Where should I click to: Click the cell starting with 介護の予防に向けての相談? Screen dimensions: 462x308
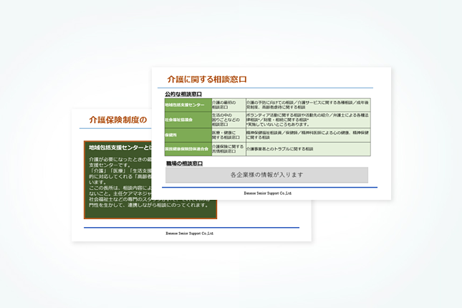coord(308,105)
